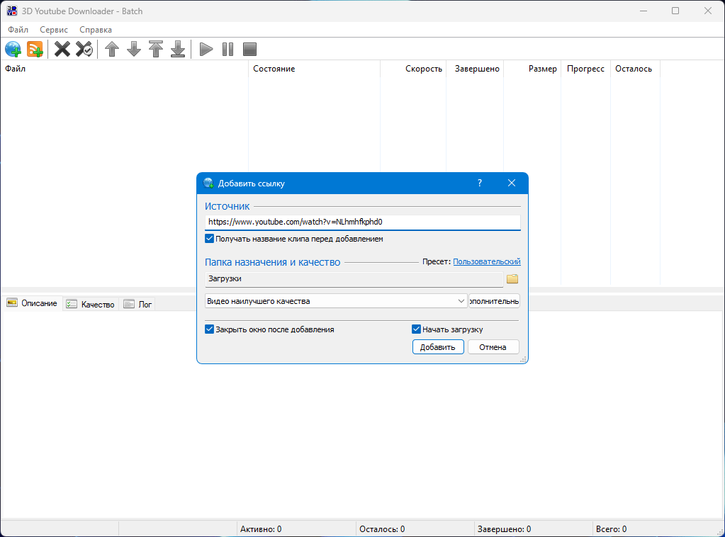The height and width of the screenshot is (537, 725).
Task: Click the remove item X icon
Action: (62, 49)
